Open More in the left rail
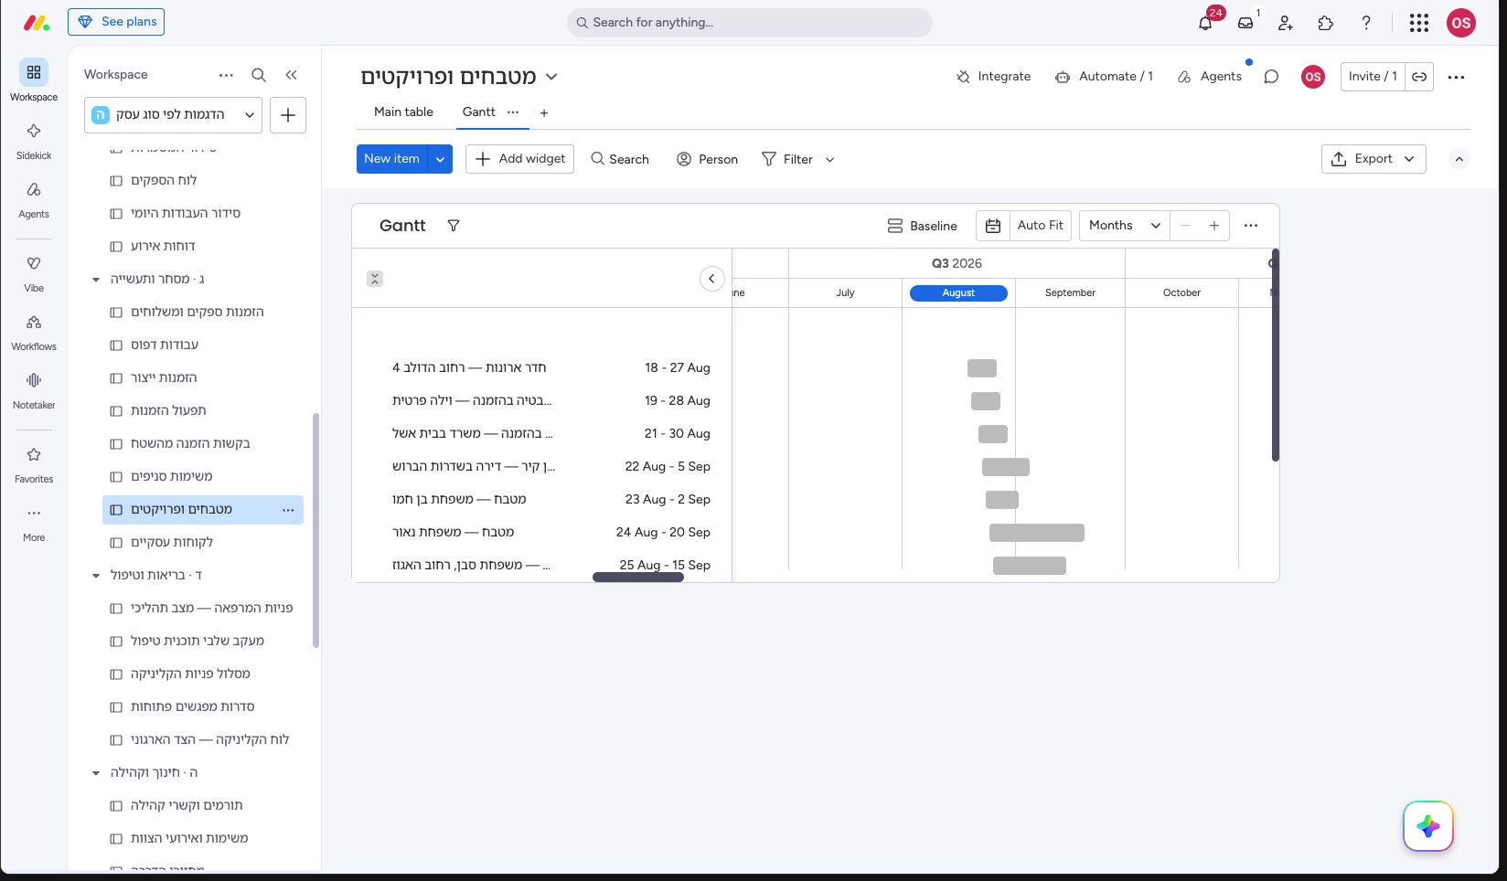This screenshot has height=881, width=1507. point(34,522)
